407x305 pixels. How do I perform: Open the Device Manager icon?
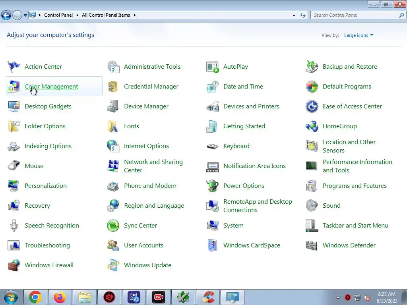point(113,106)
